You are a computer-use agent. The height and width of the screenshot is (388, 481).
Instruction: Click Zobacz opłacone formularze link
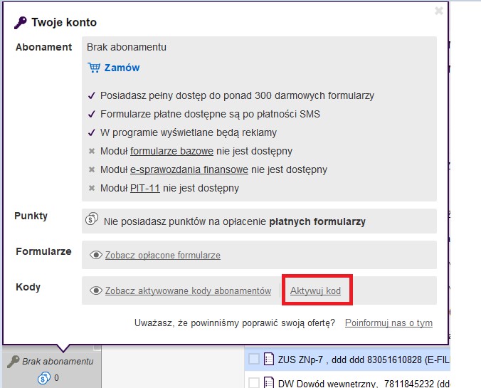pyautogui.click(x=162, y=255)
